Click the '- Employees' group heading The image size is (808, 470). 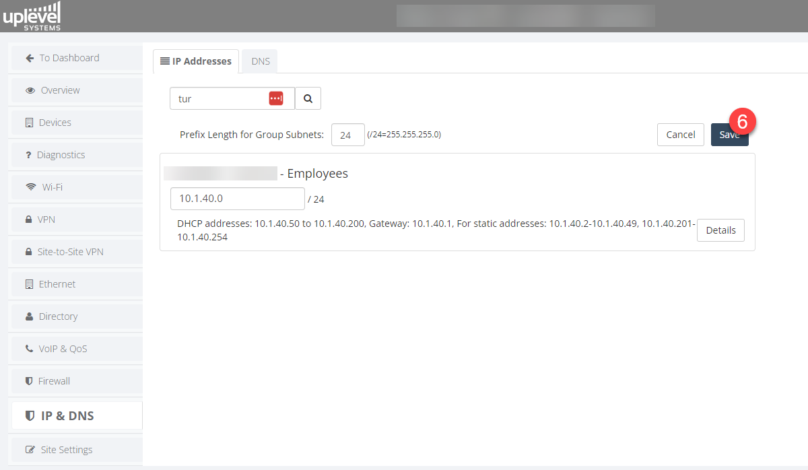click(x=314, y=174)
